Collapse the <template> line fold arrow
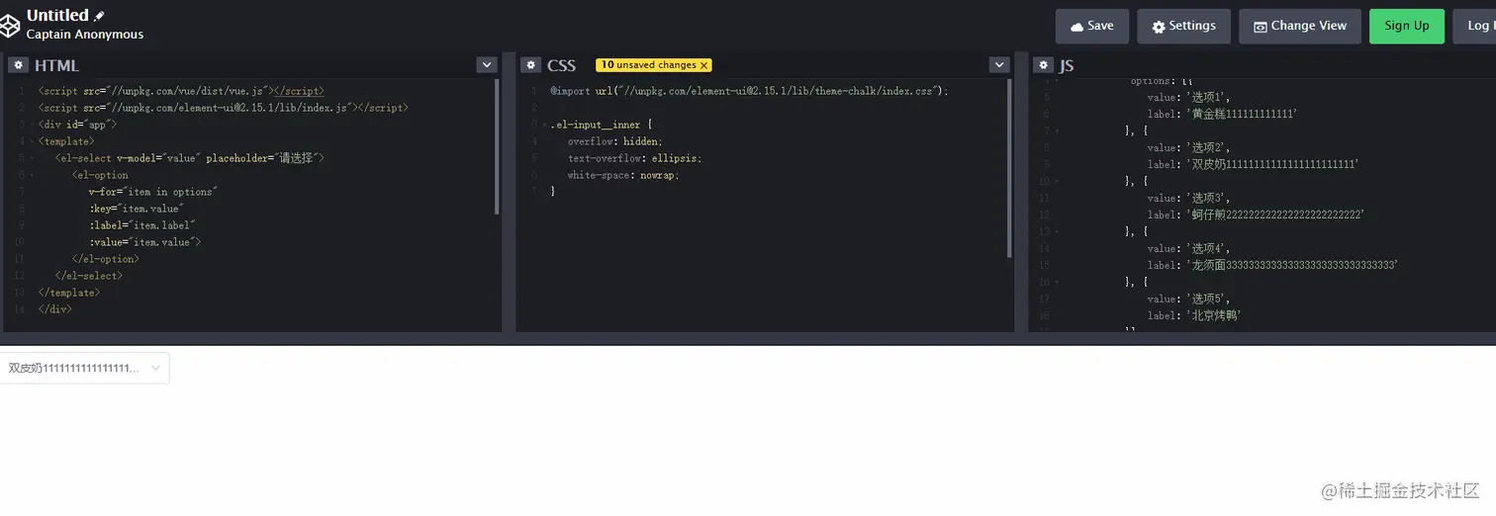 31,141
